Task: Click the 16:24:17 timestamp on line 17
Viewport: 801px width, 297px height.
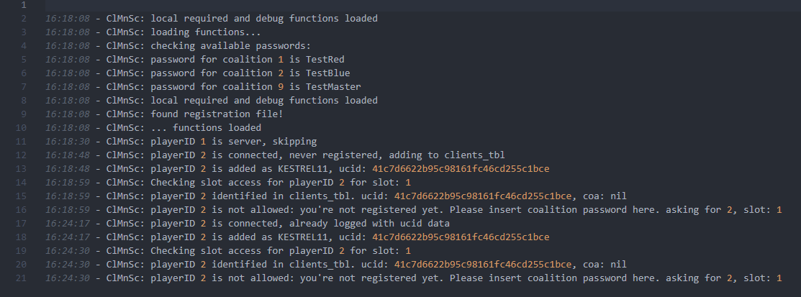Action: (x=68, y=224)
